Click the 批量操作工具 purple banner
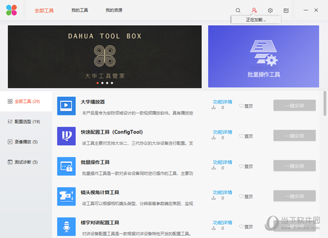The height and width of the screenshot is (238, 328). 263,57
